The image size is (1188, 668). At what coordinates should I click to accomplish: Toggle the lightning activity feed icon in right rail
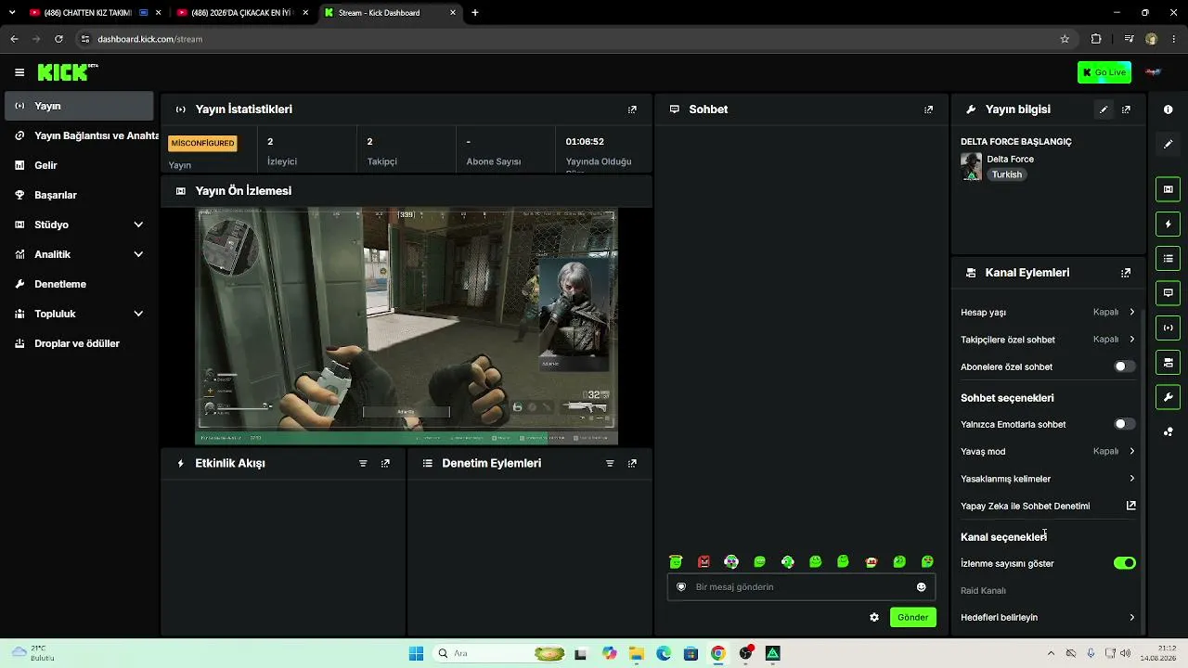click(x=1168, y=224)
